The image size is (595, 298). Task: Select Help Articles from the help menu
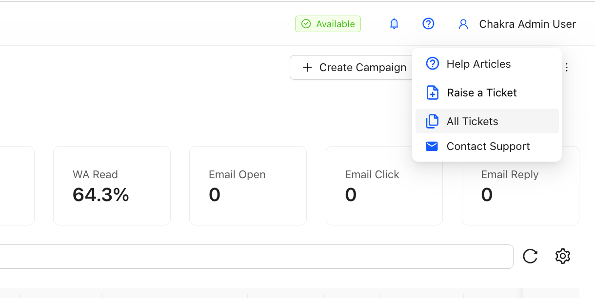pos(478,64)
